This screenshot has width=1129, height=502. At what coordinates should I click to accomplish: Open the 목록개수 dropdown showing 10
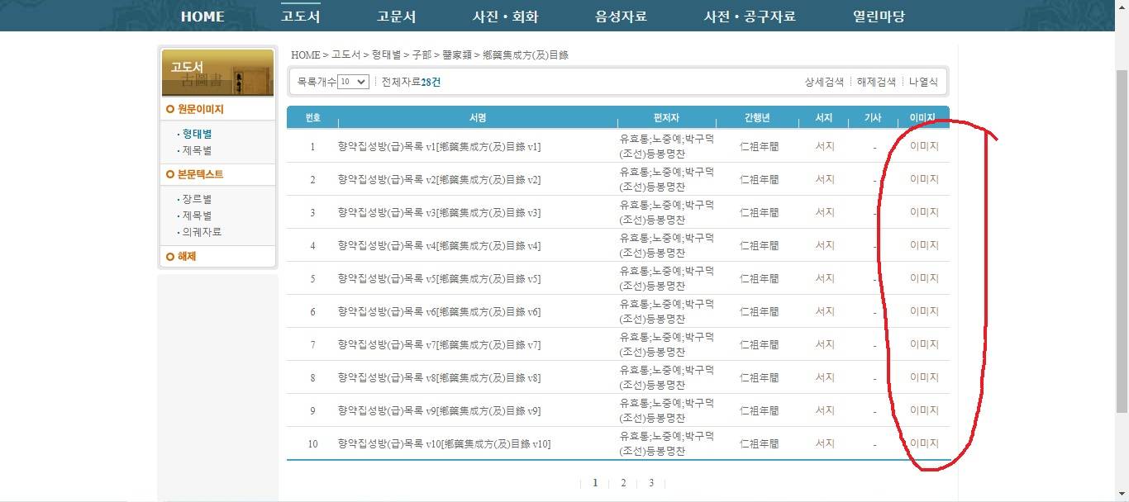coord(353,82)
